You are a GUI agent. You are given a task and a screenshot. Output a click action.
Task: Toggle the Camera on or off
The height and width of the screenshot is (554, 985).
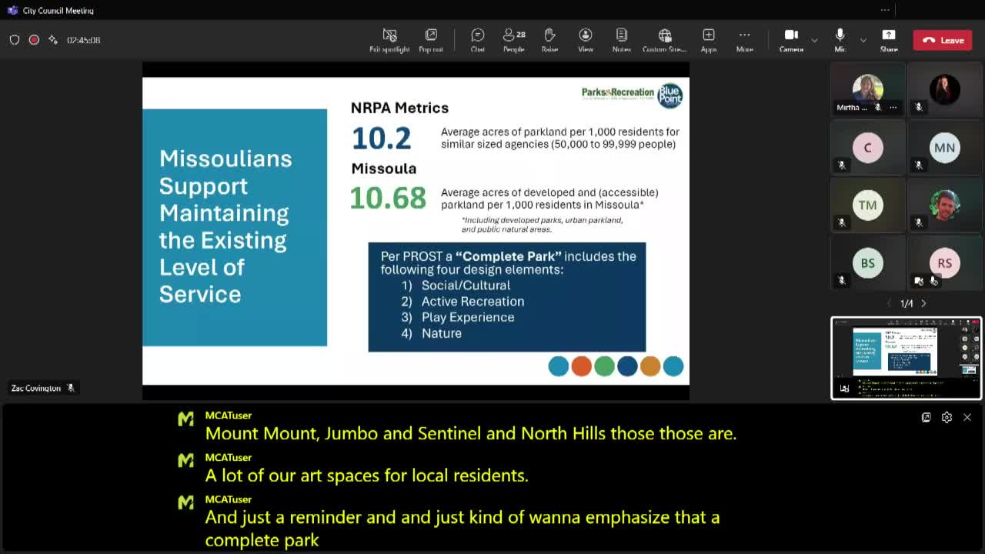(x=790, y=40)
